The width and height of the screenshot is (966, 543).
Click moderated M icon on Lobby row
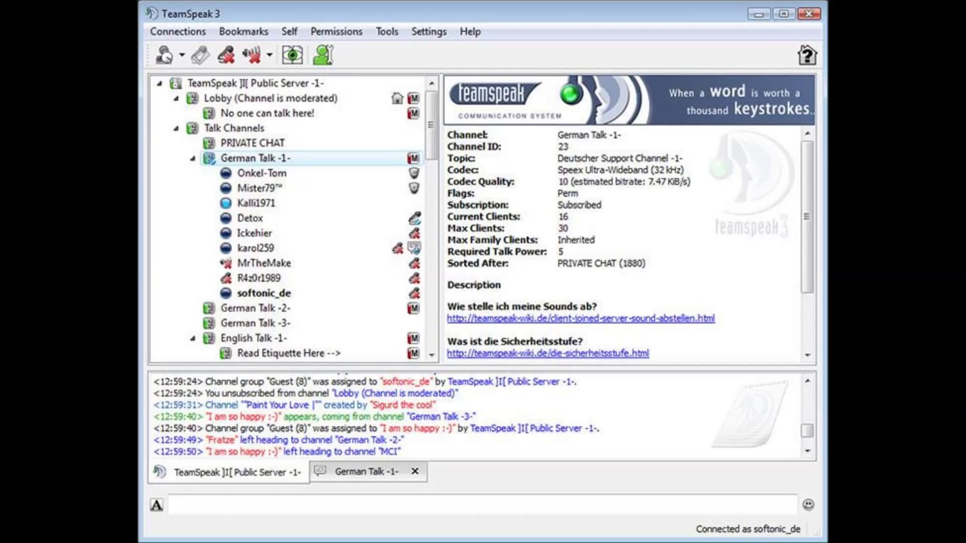tap(413, 98)
